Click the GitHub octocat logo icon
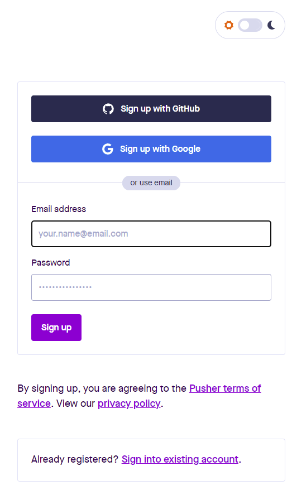The image size is (292, 495). 108,109
